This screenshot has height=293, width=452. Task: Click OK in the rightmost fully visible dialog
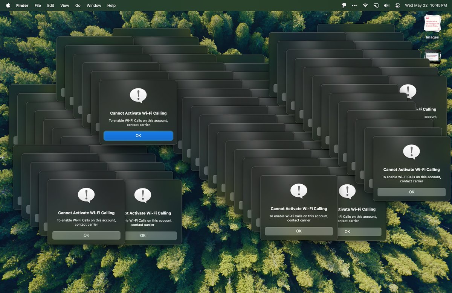(x=411, y=192)
